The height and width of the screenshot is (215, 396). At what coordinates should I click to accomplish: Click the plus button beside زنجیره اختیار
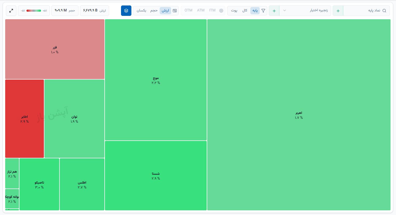(x=274, y=11)
